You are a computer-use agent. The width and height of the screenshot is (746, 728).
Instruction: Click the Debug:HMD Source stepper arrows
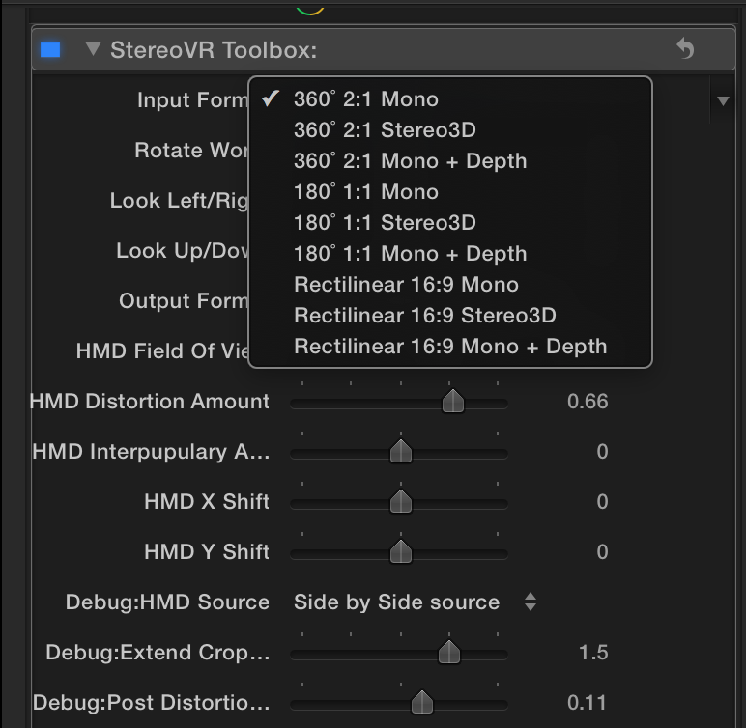[x=531, y=602]
